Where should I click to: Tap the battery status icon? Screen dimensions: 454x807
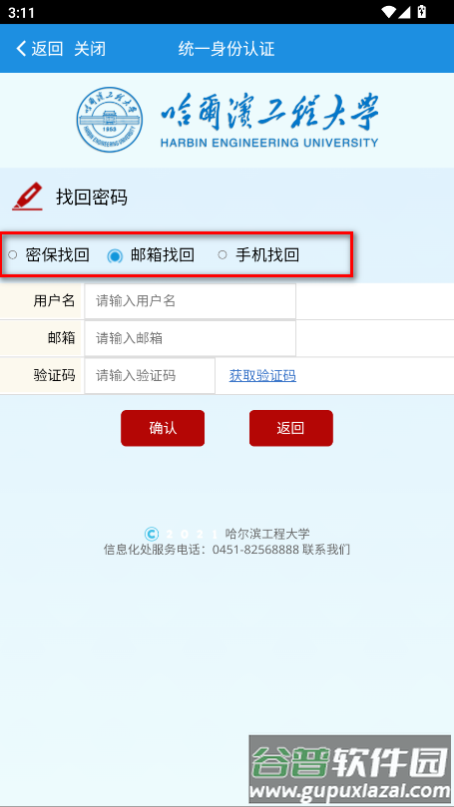point(421,12)
